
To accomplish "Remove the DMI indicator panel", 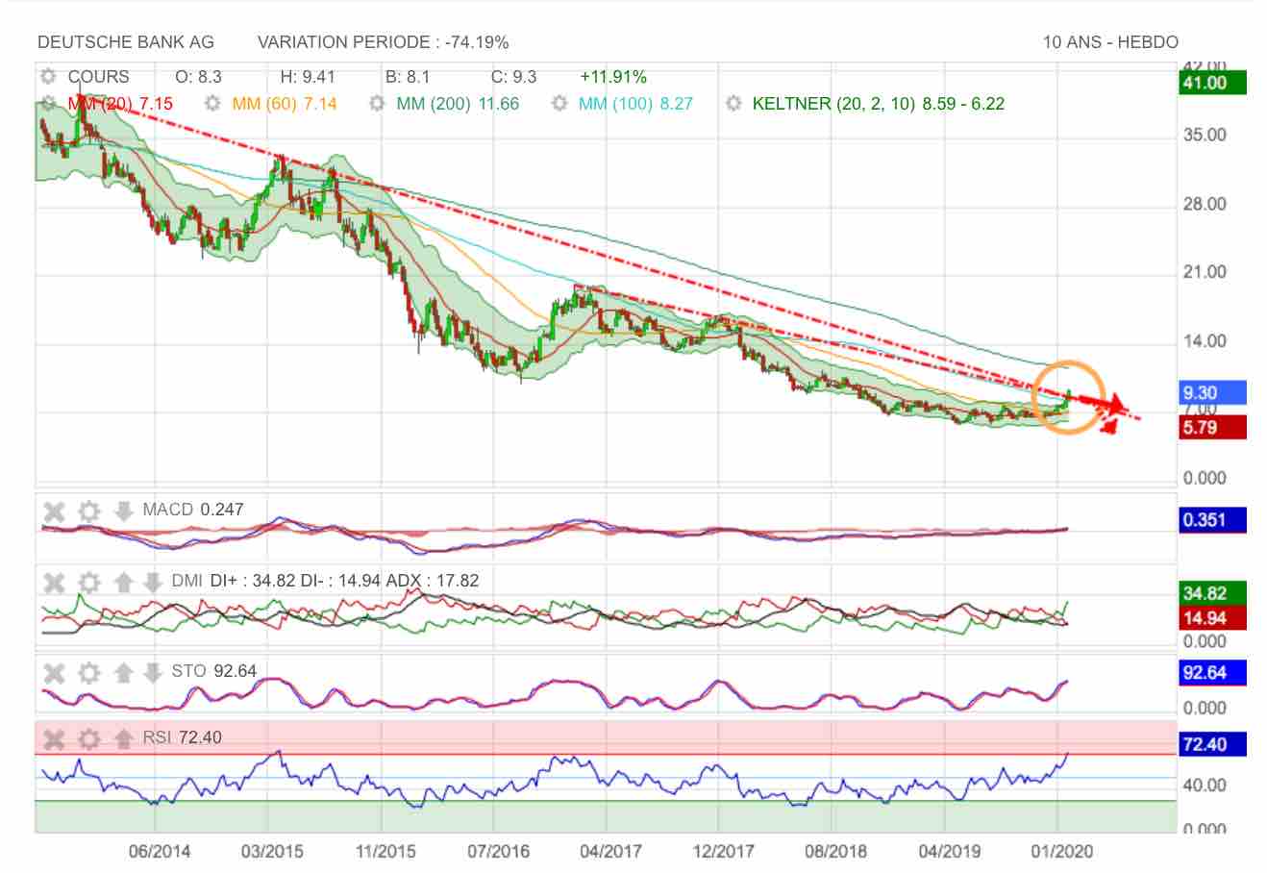I will coord(55,582).
